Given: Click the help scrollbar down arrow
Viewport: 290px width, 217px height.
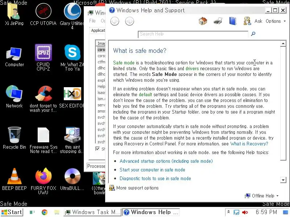Looking at the screenshot, I should click(x=283, y=180).
